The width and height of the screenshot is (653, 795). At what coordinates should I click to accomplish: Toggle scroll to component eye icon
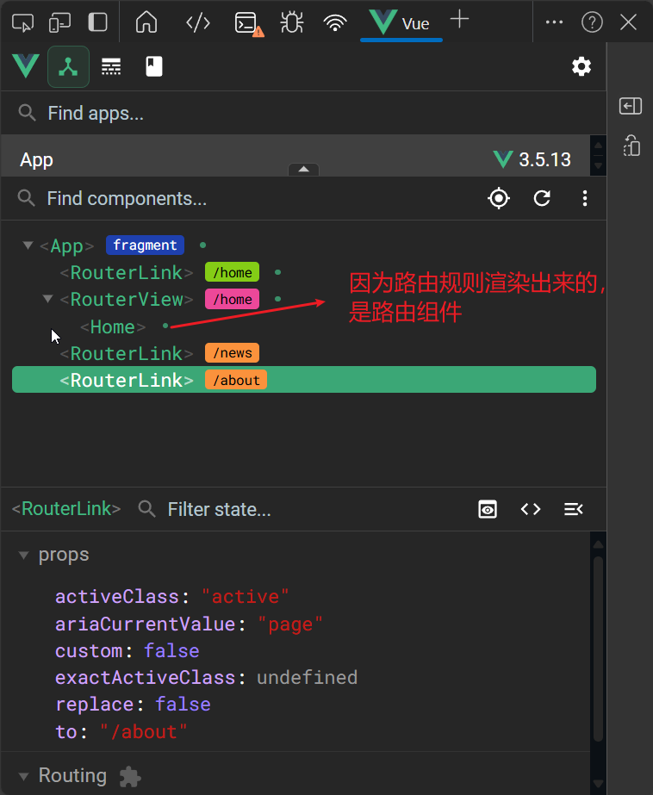488,510
